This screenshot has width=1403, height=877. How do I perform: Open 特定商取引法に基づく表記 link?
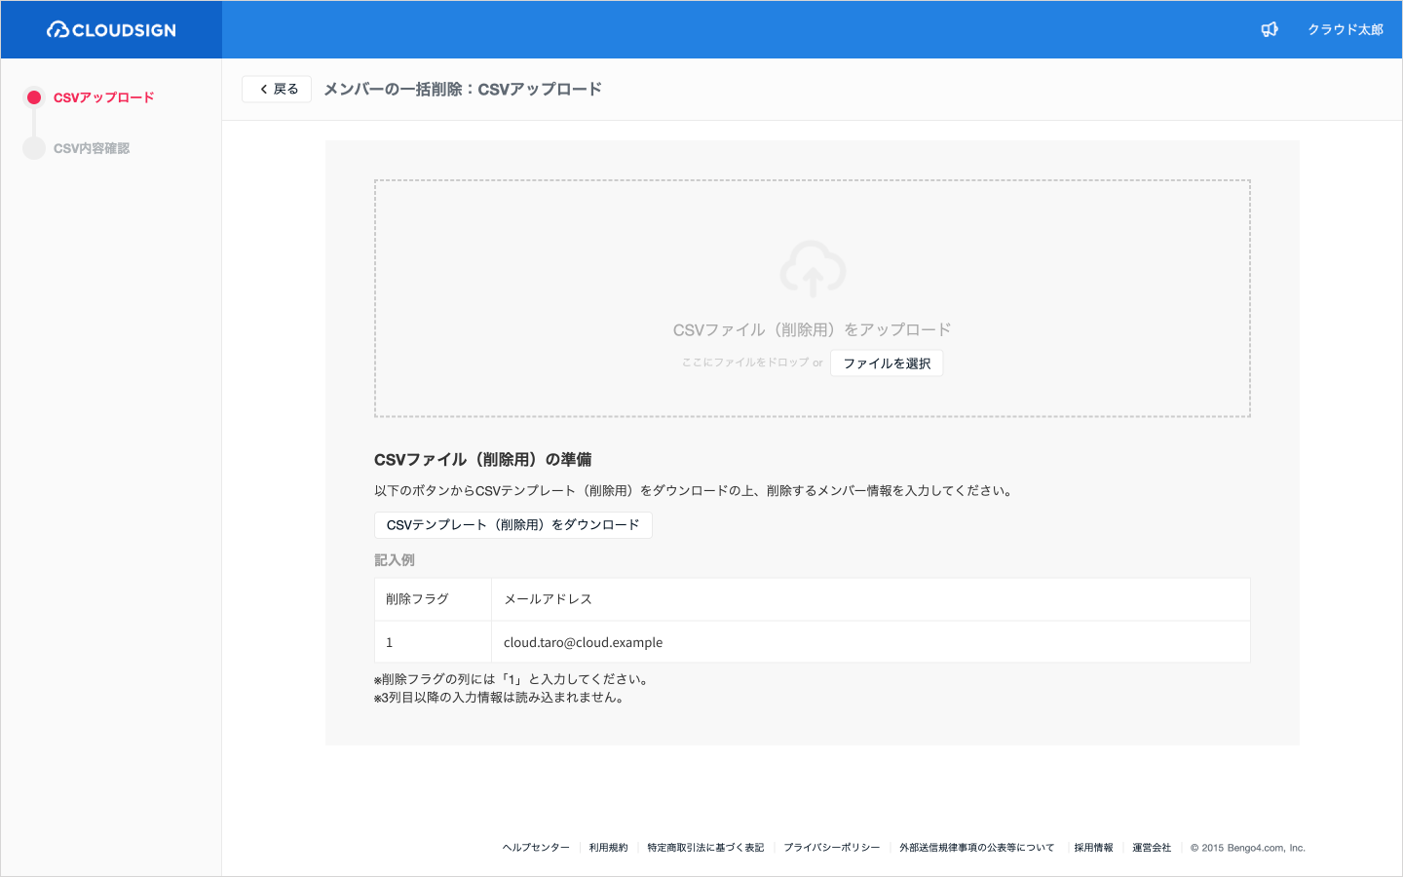[705, 848]
